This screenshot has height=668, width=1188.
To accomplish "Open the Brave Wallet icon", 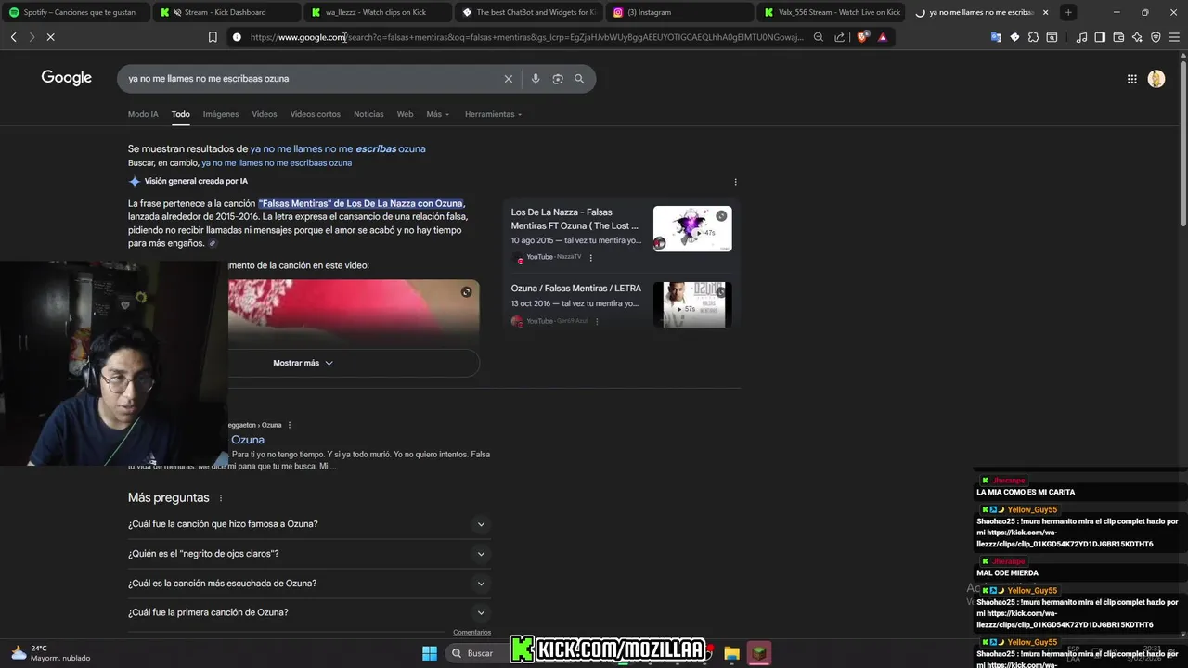I will (1118, 37).
